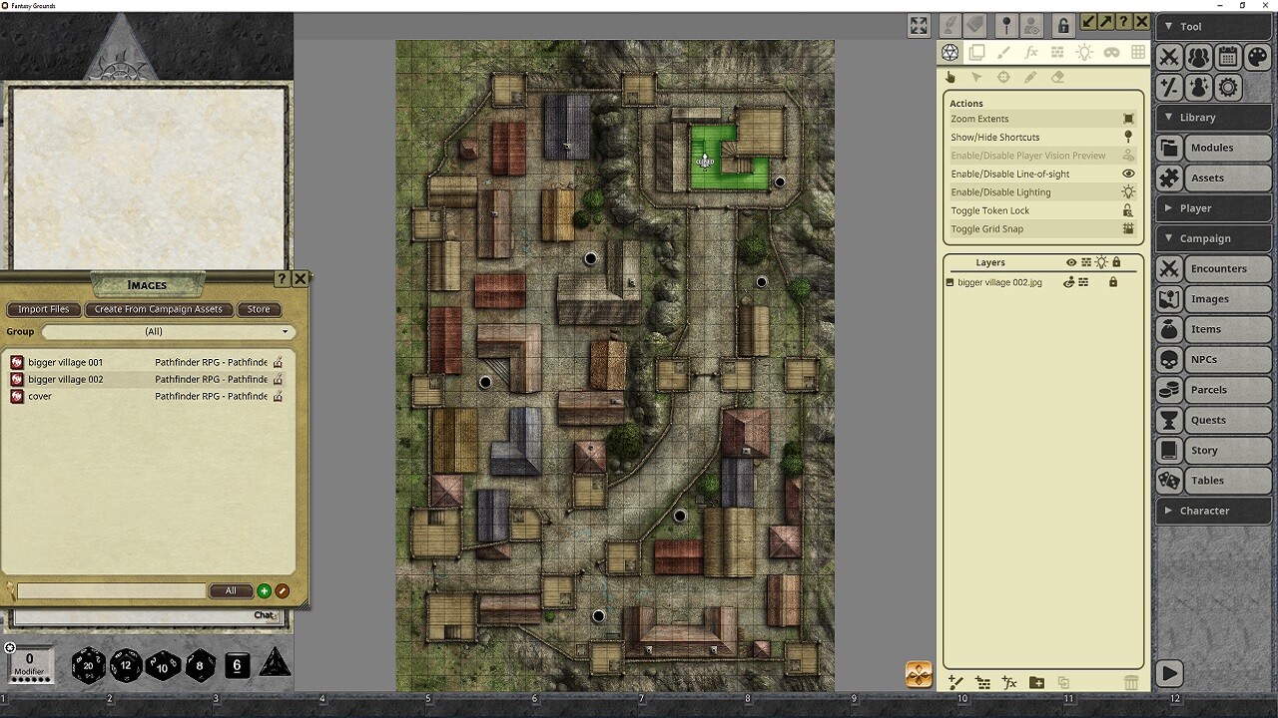This screenshot has height=718, width=1278.
Task: Roll the d20 die at the bottom
Action: (x=88, y=666)
